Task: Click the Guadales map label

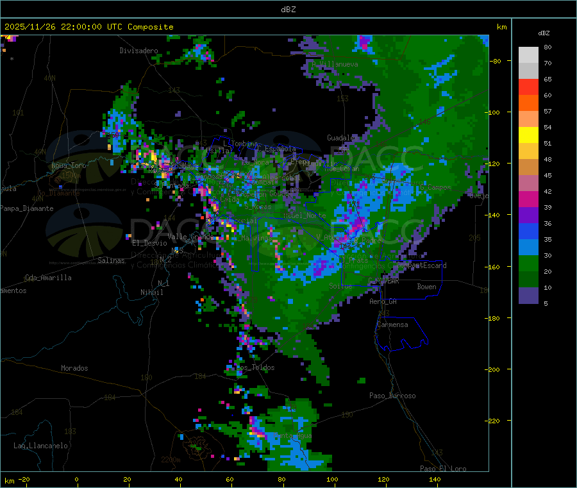Action: click(342, 138)
